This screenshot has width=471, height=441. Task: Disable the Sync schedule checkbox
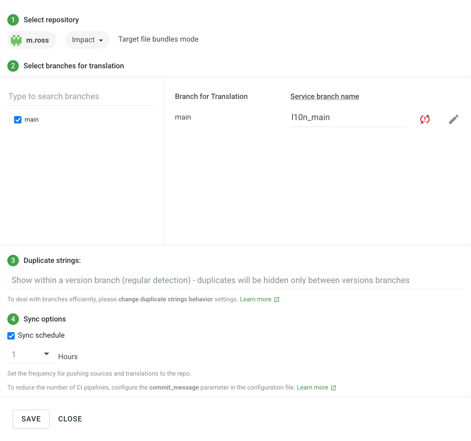point(11,336)
